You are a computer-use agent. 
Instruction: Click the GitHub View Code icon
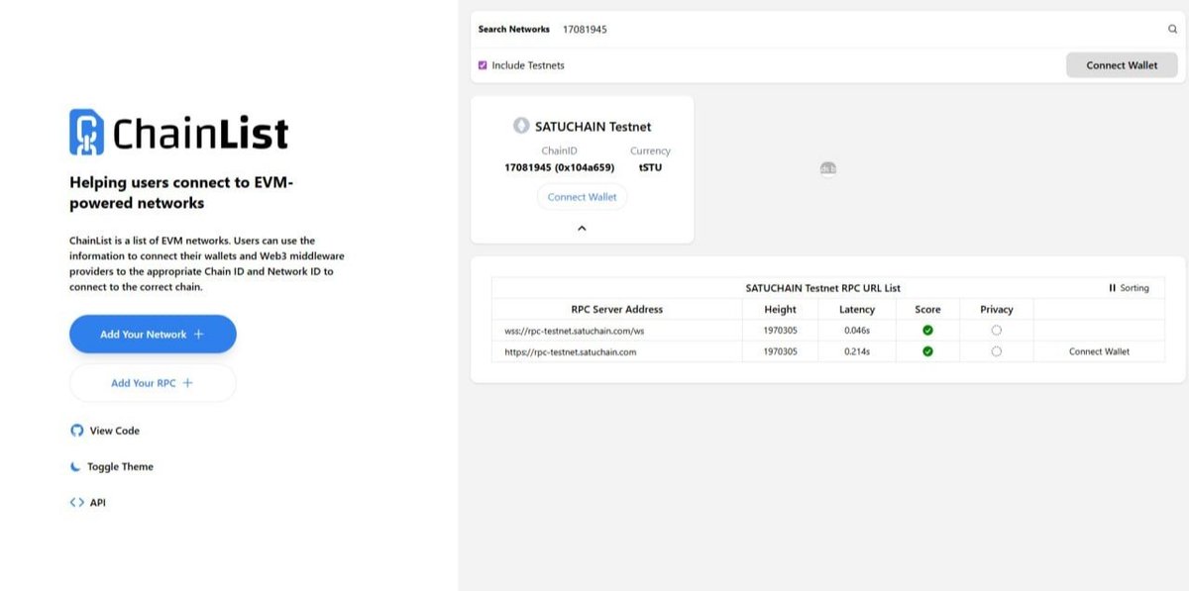(x=76, y=430)
